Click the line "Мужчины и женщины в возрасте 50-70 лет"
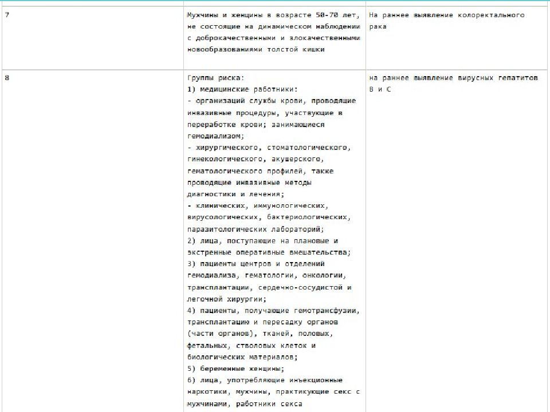550x412 pixels. [273, 15]
